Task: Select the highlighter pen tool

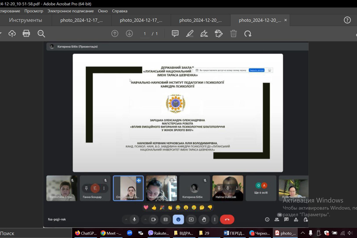Action: pos(190,34)
